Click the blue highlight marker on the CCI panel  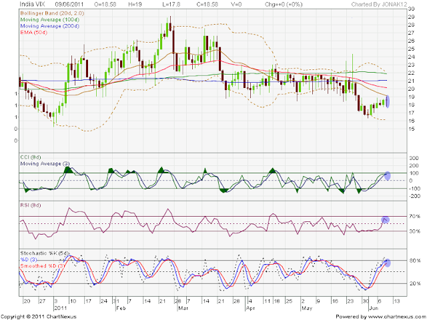point(388,176)
